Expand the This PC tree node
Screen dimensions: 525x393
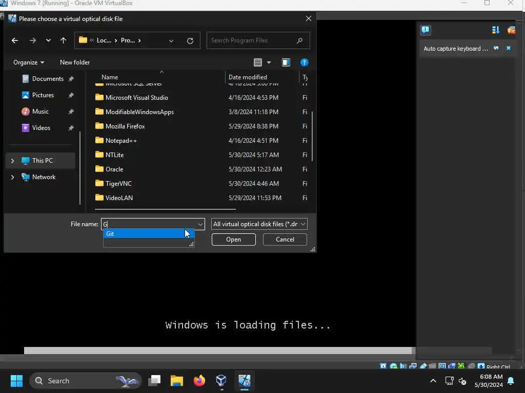[x=12, y=161]
